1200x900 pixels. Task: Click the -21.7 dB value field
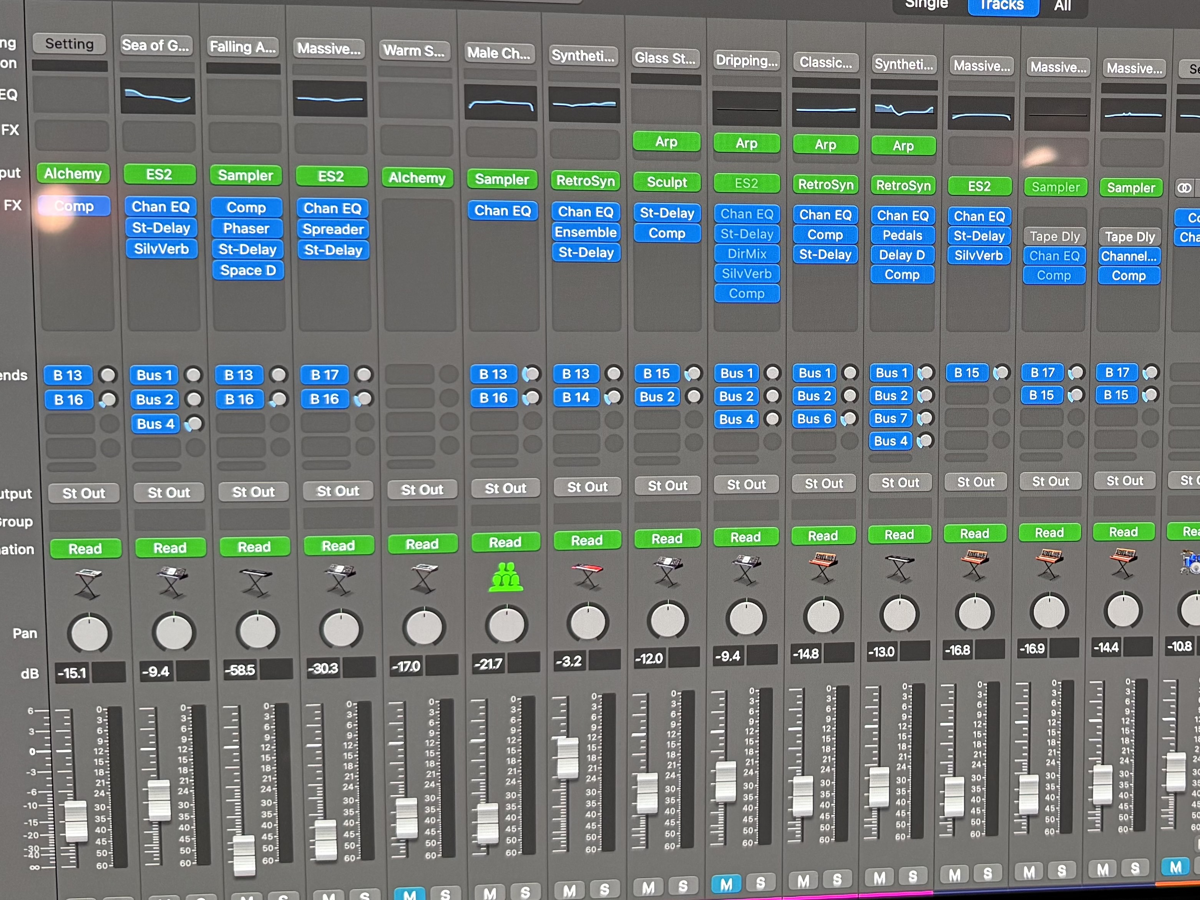[x=488, y=664]
